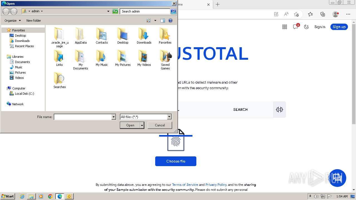Image resolution: width=356 pixels, height=200 pixels.
Task: Open the Downloads folder in file list
Action: click(144, 36)
